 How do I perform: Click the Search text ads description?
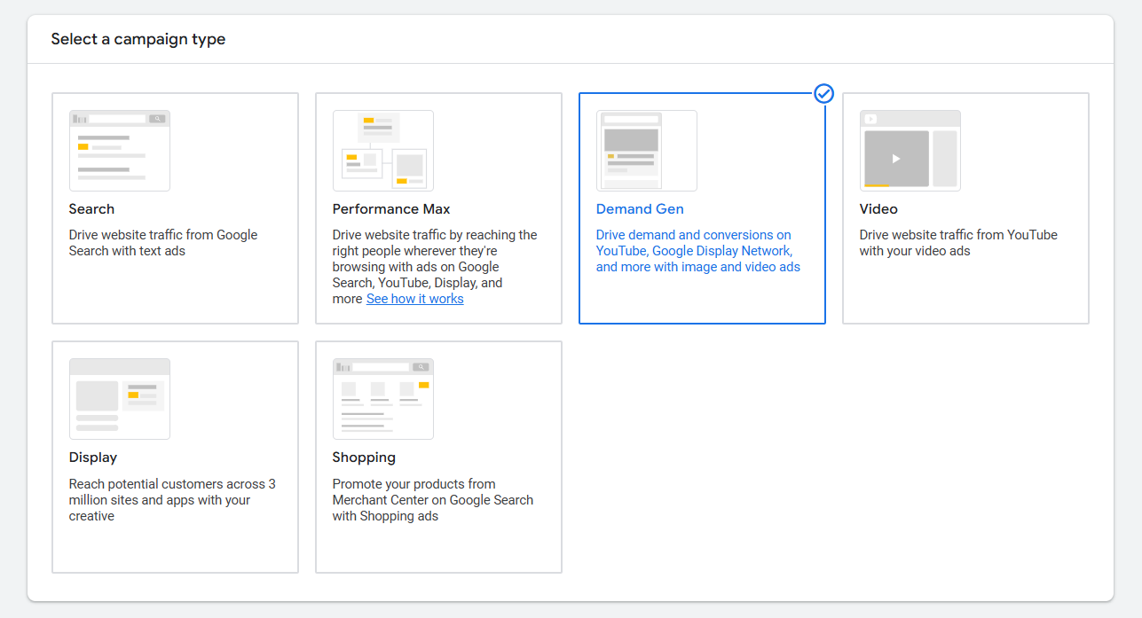tap(163, 243)
